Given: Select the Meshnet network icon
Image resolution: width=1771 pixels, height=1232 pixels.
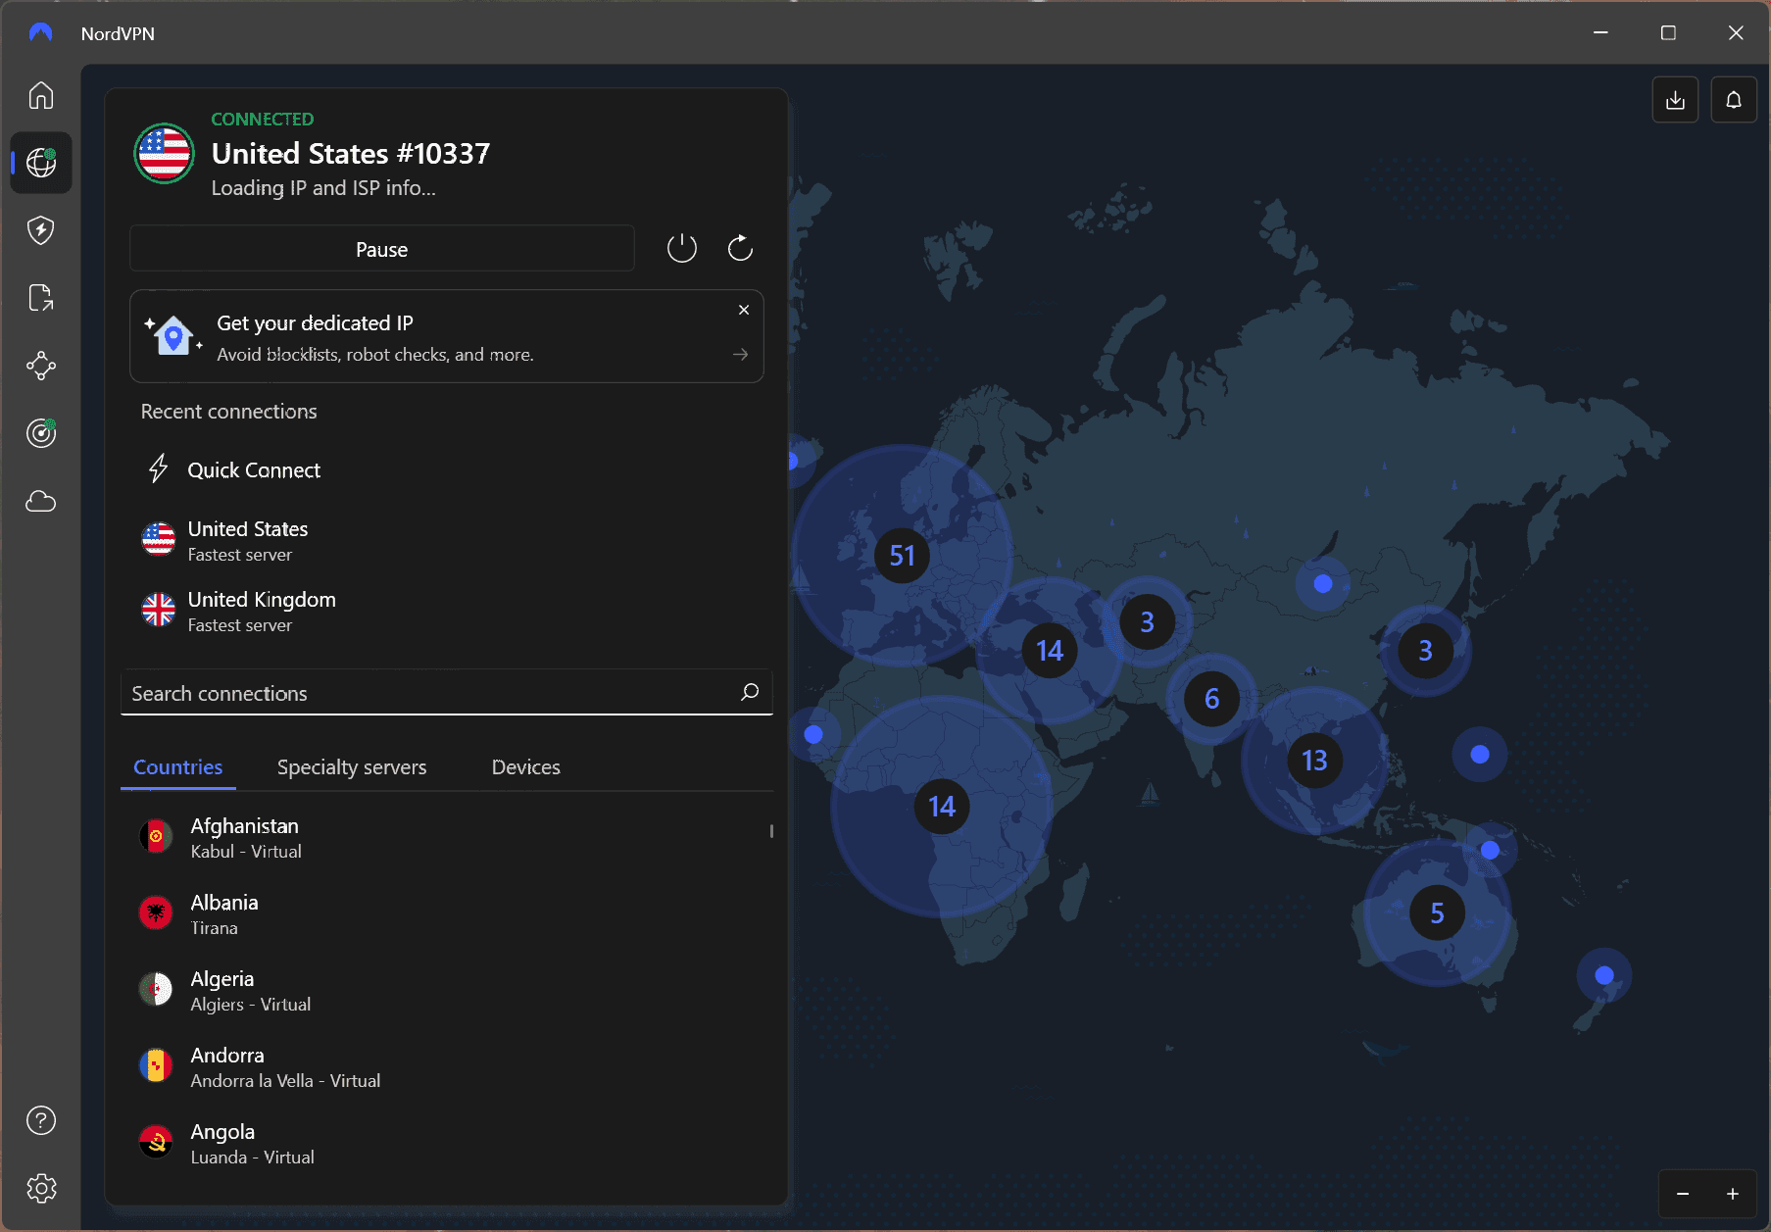Looking at the screenshot, I should tap(40, 366).
